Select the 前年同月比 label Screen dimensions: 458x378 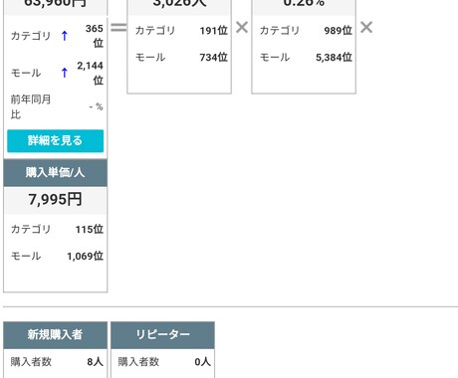[31, 106]
